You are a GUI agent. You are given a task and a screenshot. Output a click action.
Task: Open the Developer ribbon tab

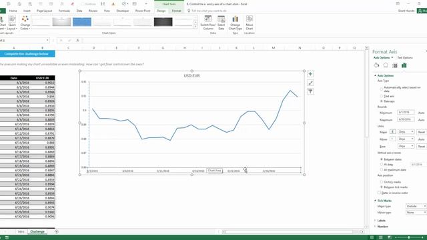(x=123, y=11)
